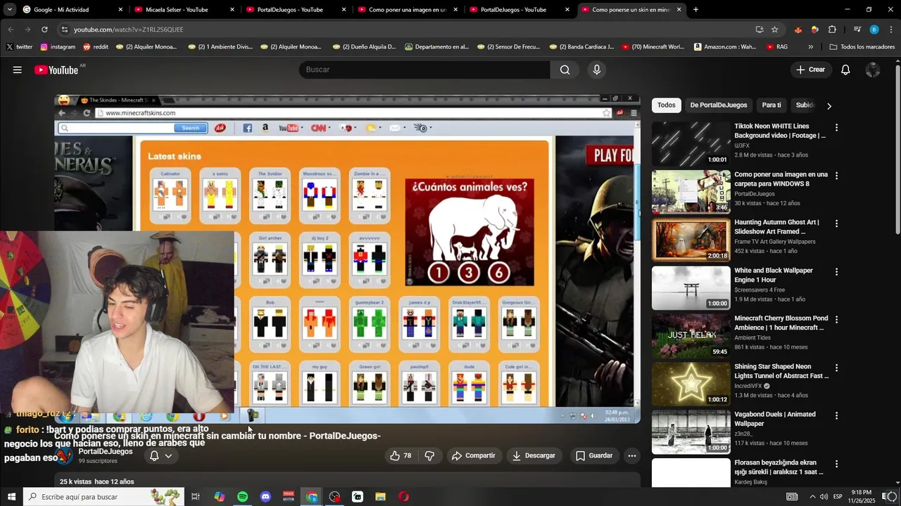Viewport: 901px width, 506px height.
Task: Select the Todos filter chip
Action: pos(666,105)
